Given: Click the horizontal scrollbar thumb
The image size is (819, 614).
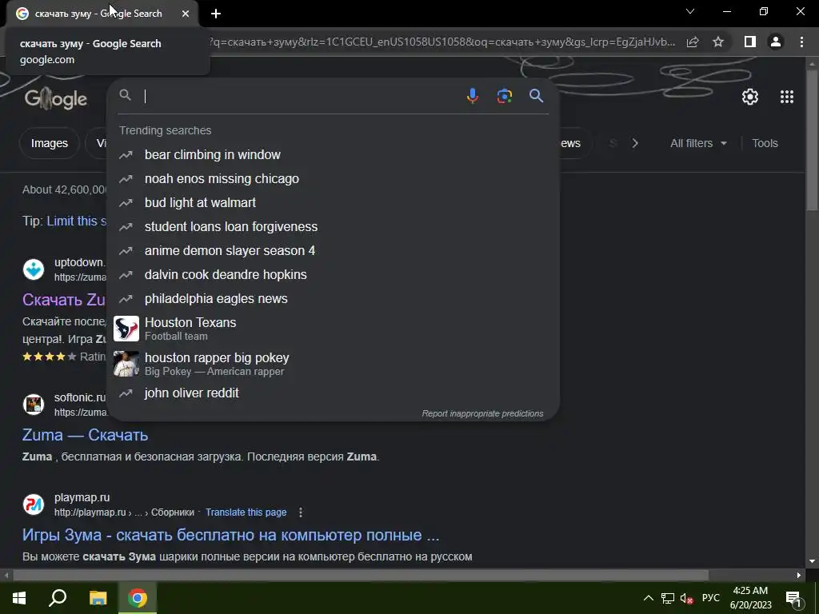Looking at the screenshot, I should point(361,575).
